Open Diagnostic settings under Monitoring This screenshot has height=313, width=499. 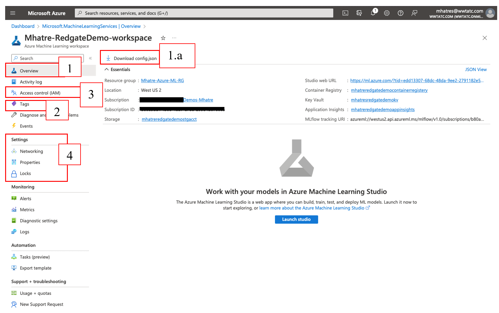point(38,221)
